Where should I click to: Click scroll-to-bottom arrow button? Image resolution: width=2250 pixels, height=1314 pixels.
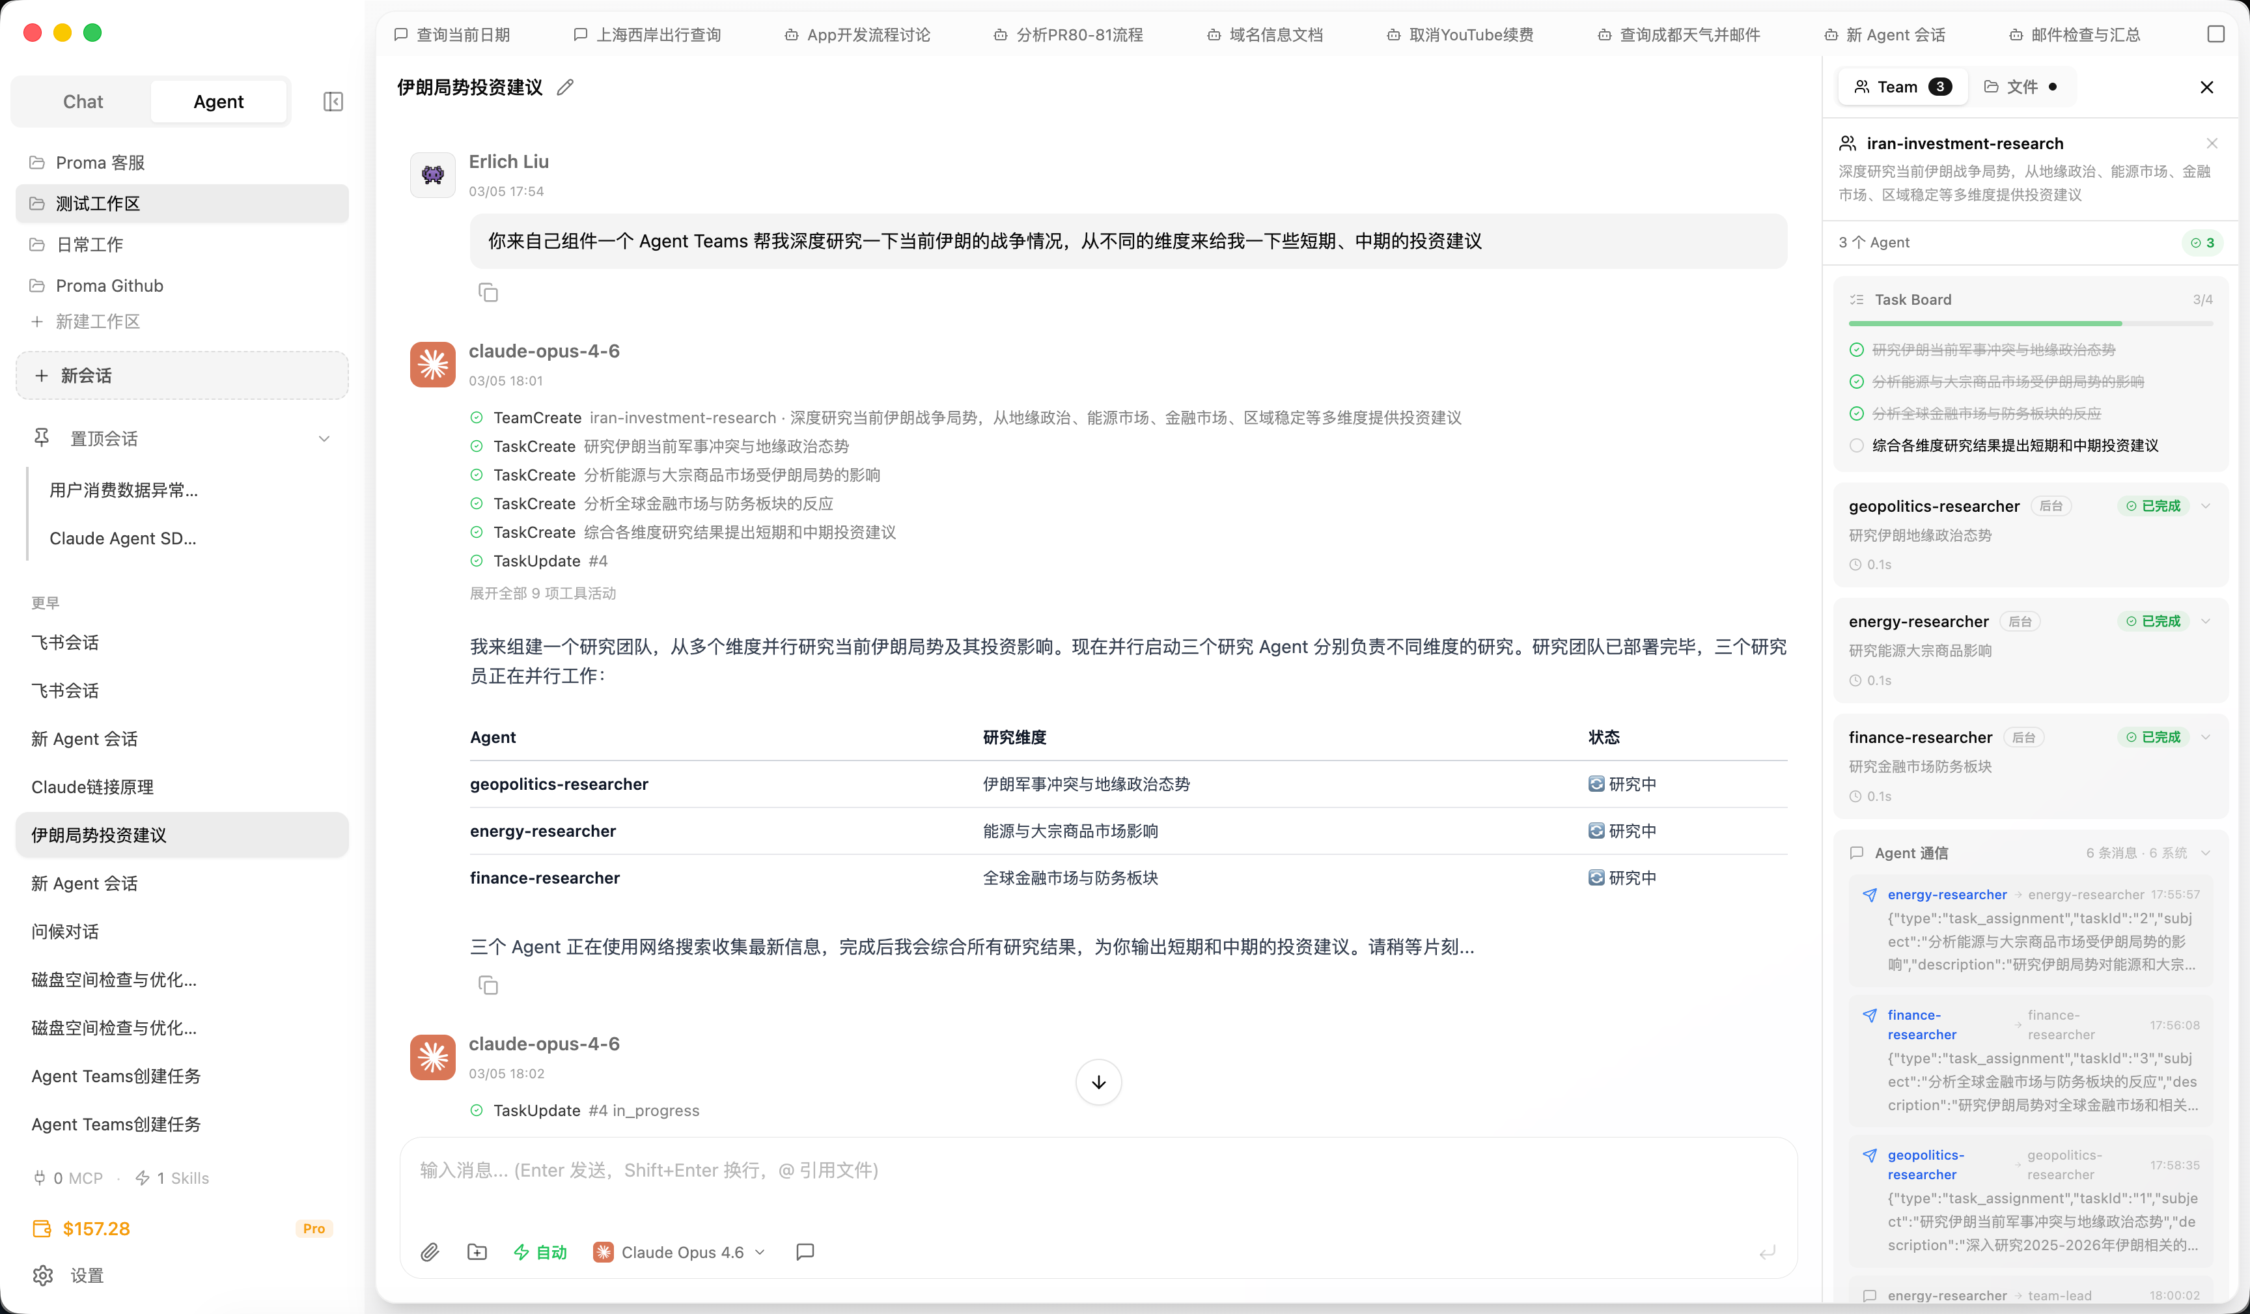[1098, 1083]
